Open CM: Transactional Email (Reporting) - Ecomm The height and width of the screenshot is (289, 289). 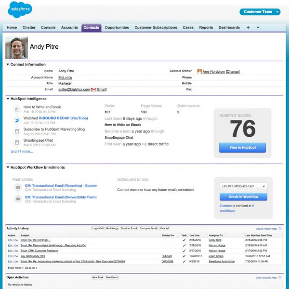pos(61,185)
